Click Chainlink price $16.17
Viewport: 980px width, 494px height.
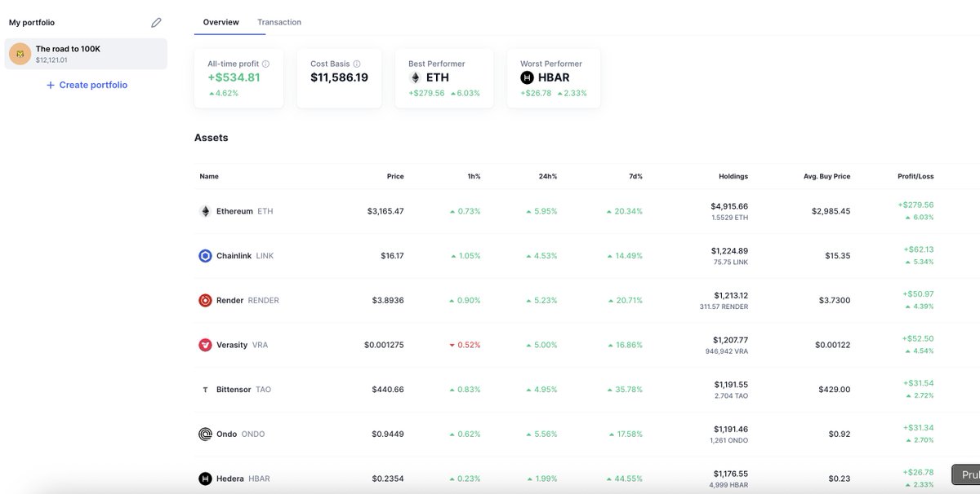pos(392,256)
